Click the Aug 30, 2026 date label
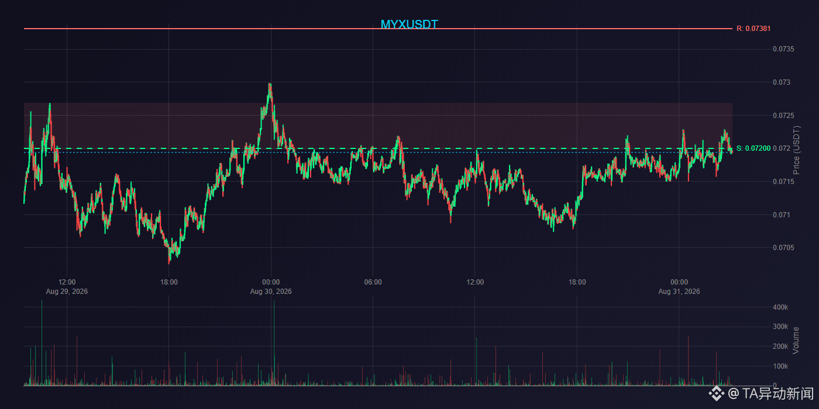Viewport: 819px width, 409px height. click(x=271, y=291)
